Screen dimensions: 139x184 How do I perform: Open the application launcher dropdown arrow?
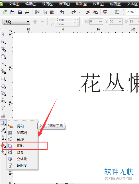[111, 12]
